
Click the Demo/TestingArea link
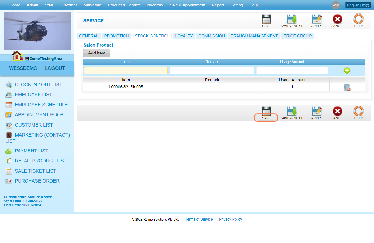tap(46, 58)
